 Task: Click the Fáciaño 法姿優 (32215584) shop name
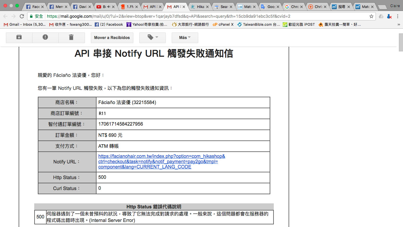click(127, 102)
